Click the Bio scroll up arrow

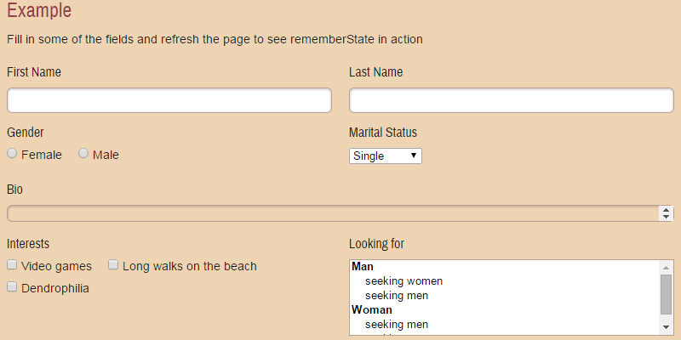click(667, 210)
